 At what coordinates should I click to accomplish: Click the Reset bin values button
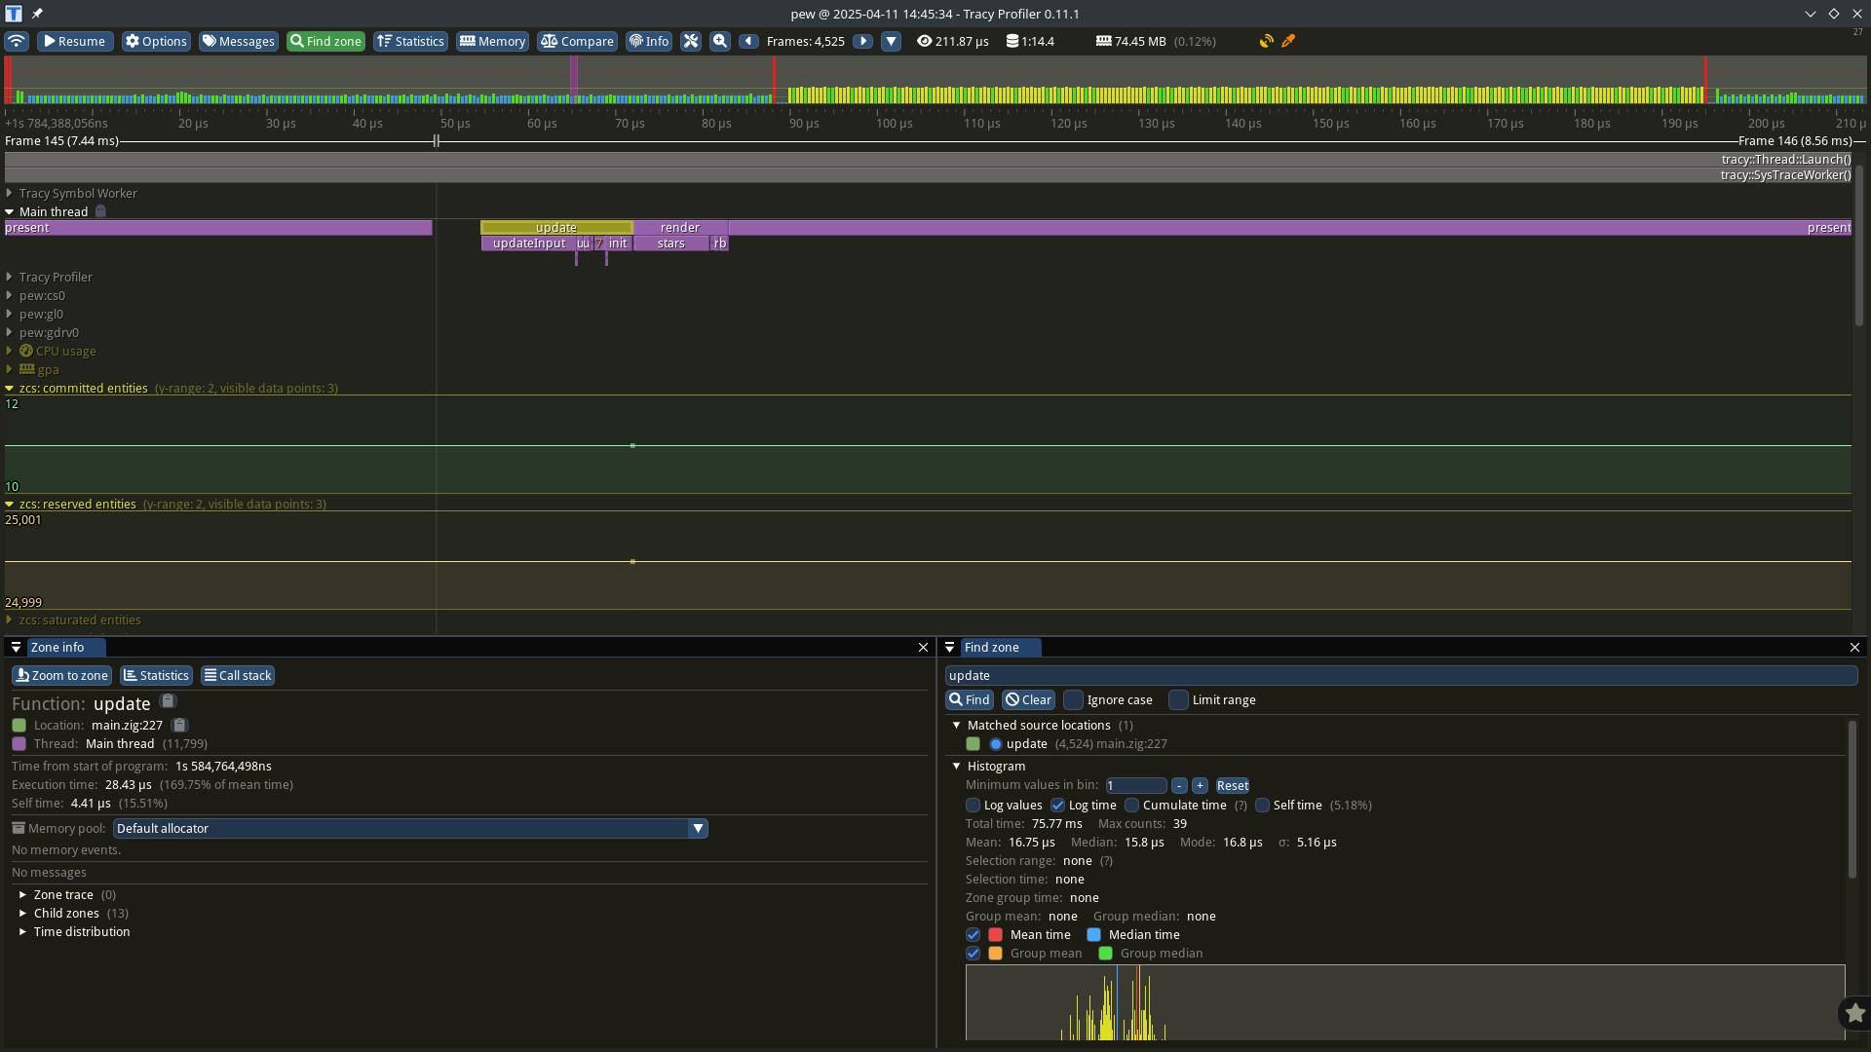click(x=1232, y=785)
